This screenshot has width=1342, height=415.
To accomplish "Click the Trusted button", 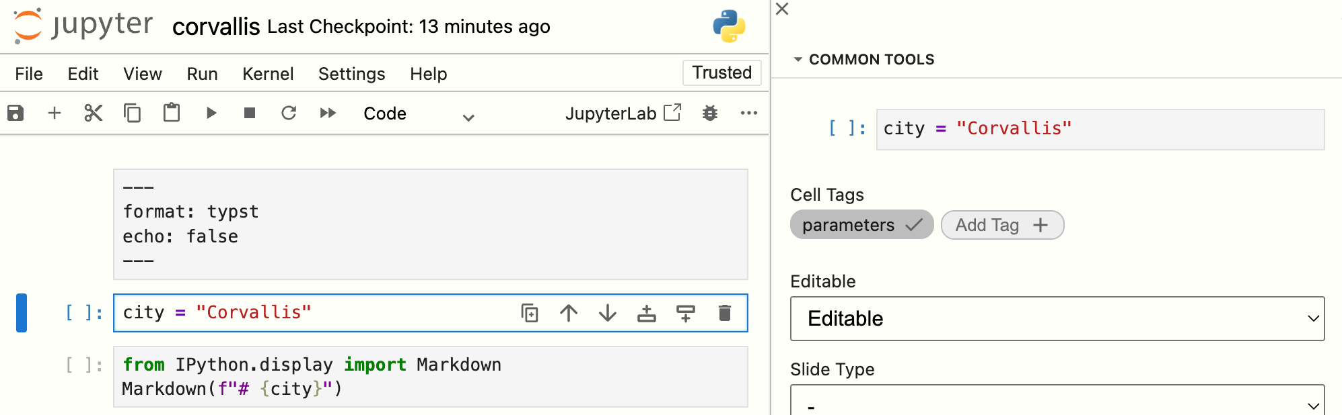I will (x=721, y=73).
